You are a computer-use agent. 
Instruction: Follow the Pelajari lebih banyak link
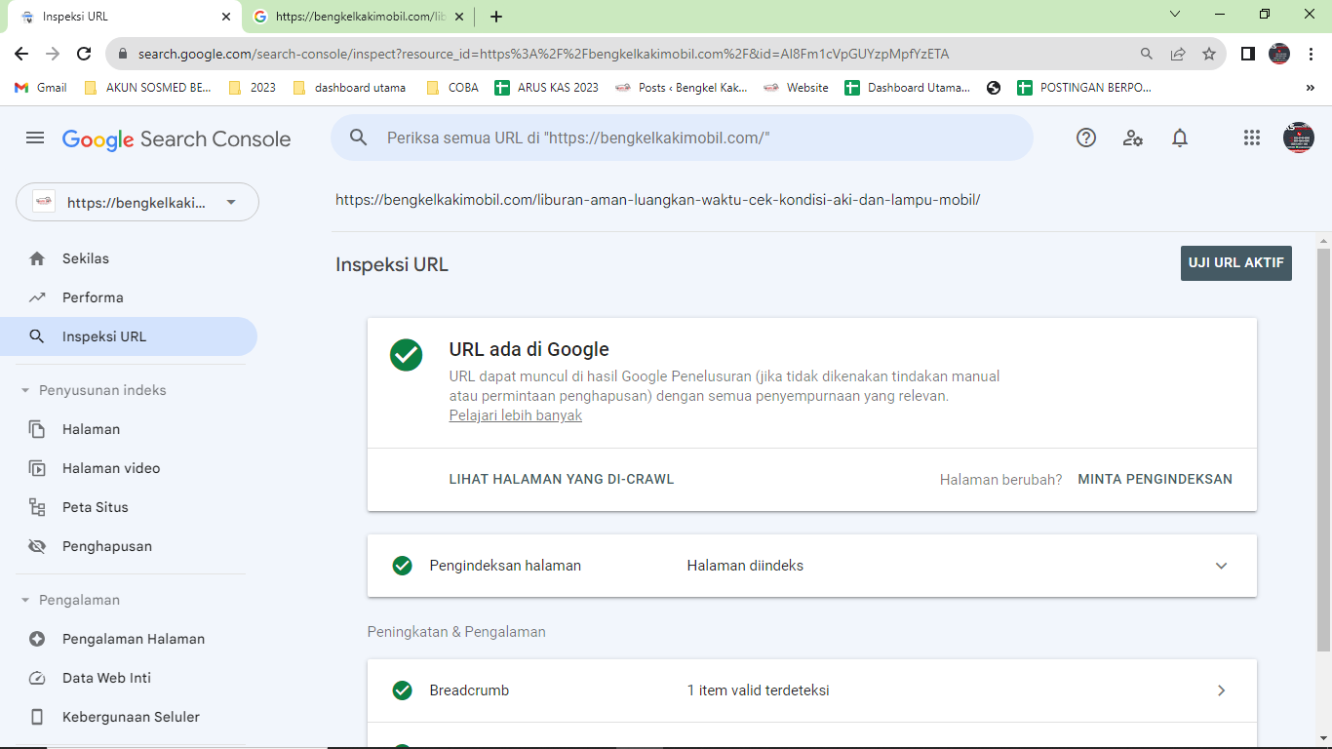[x=516, y=415]
